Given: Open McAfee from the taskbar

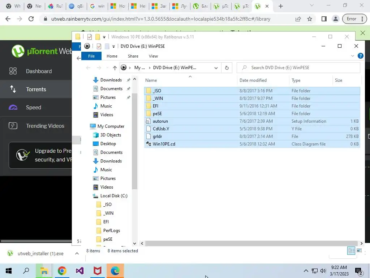Looking at the screenshot, I should click(97, 271).
